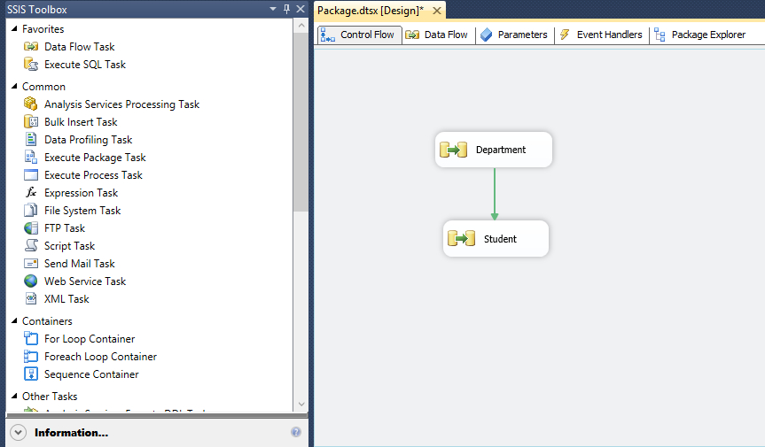Click the 'Script Task' text

pos(69,246)
